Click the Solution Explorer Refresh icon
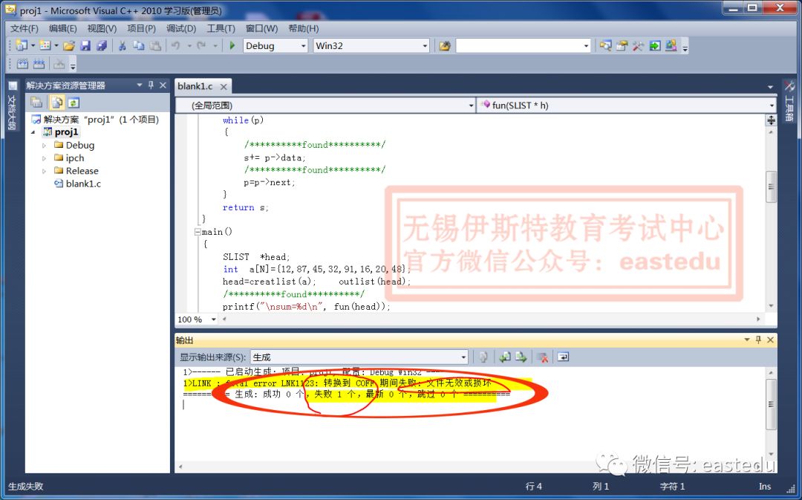Viewport: 802px width, 500px height. [x=73, y=103]
